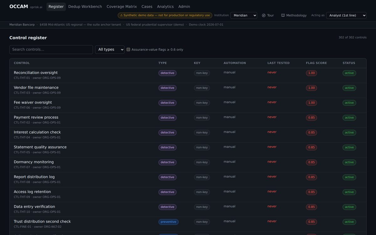Click the Key column header
The image size is (376, 235).
coord(197,63)
